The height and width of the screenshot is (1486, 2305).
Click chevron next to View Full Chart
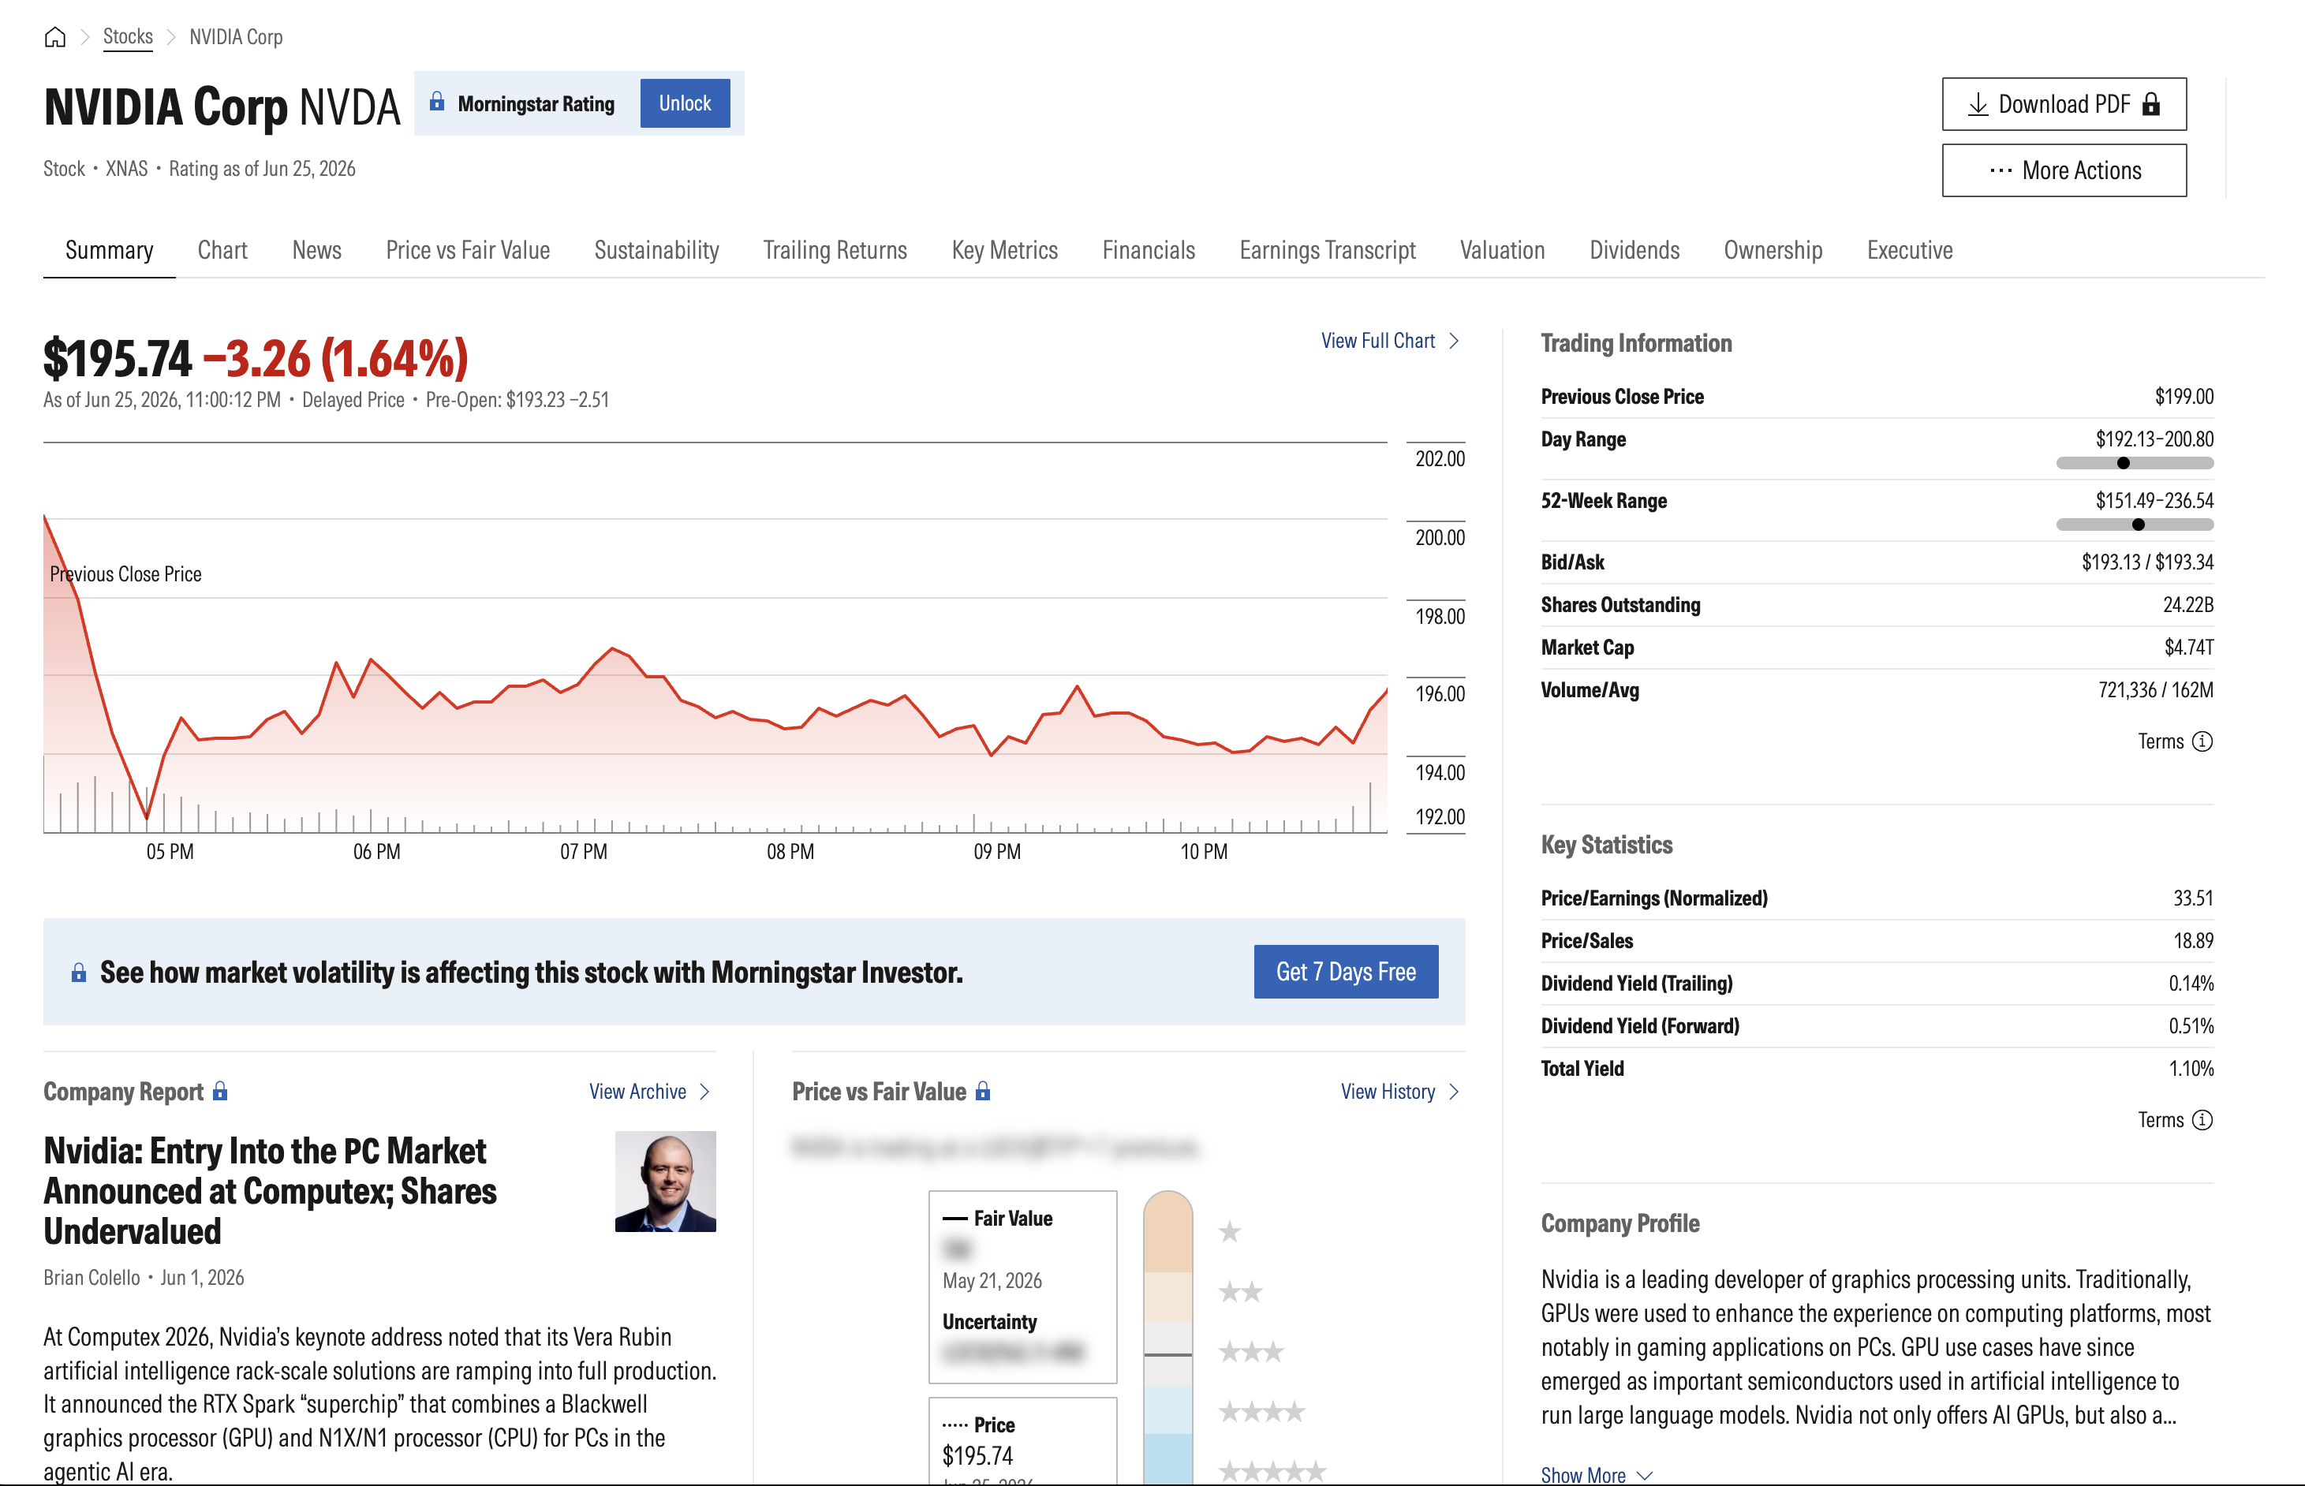coord(1454,341)
